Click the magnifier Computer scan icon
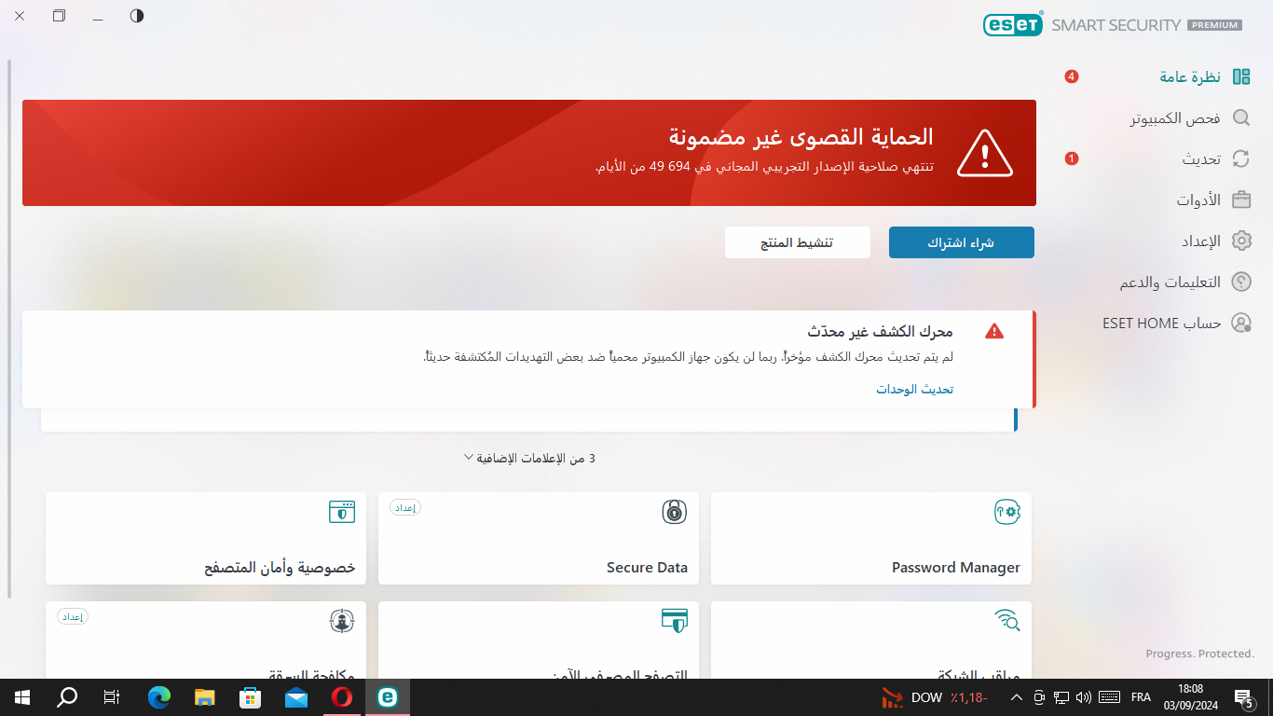Screen dimensions: 1273x716 [x=1241, y=118]
